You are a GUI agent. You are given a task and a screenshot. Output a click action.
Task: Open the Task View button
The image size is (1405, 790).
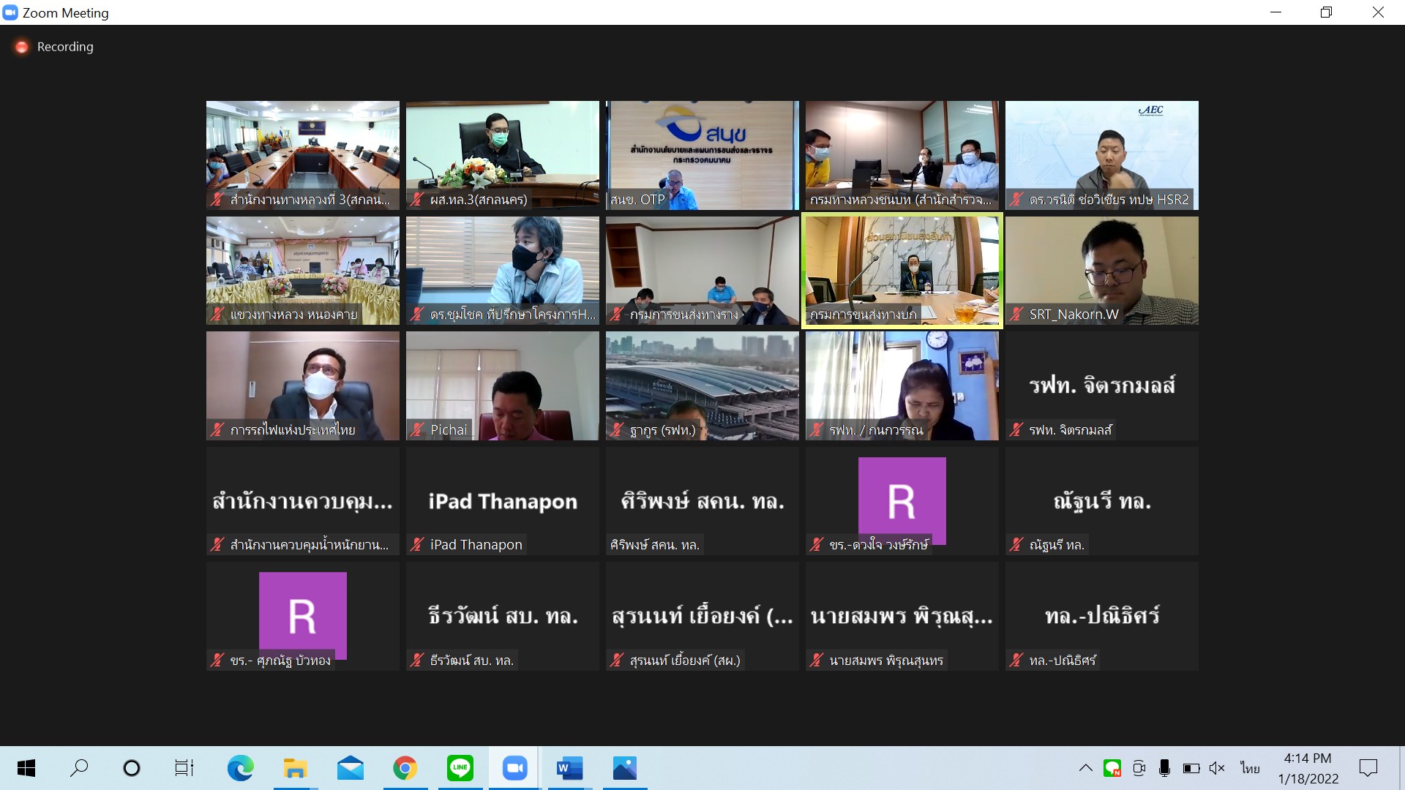pyautogui.click(x=184, y=768)
